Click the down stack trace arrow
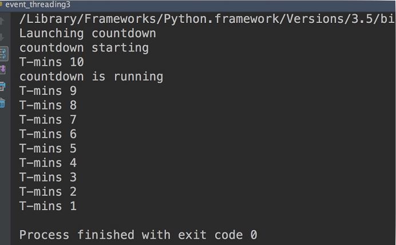Viewport: 396px width, 245px height. [x=3, y=37]
